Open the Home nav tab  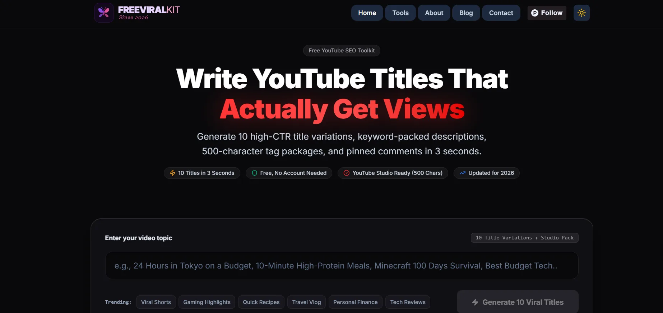tap(367, 13)
